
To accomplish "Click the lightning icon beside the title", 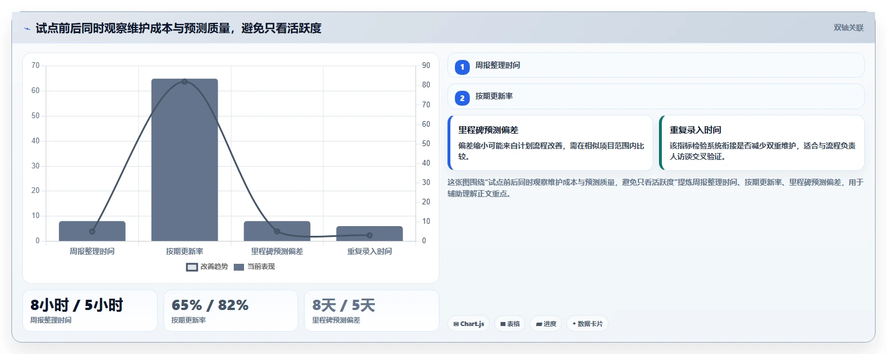I will click(x=27, y=29).
